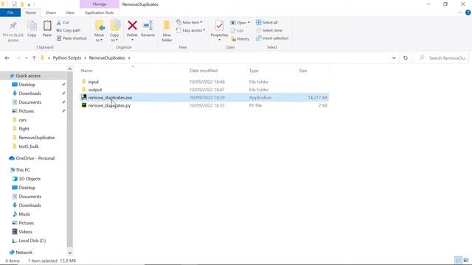Click the Edit ribbon button
This screenshot has height=265, width=472.
tap(237, 31)
